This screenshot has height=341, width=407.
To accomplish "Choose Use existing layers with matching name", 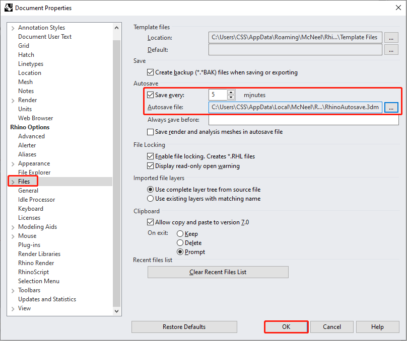I will [151, 198].
